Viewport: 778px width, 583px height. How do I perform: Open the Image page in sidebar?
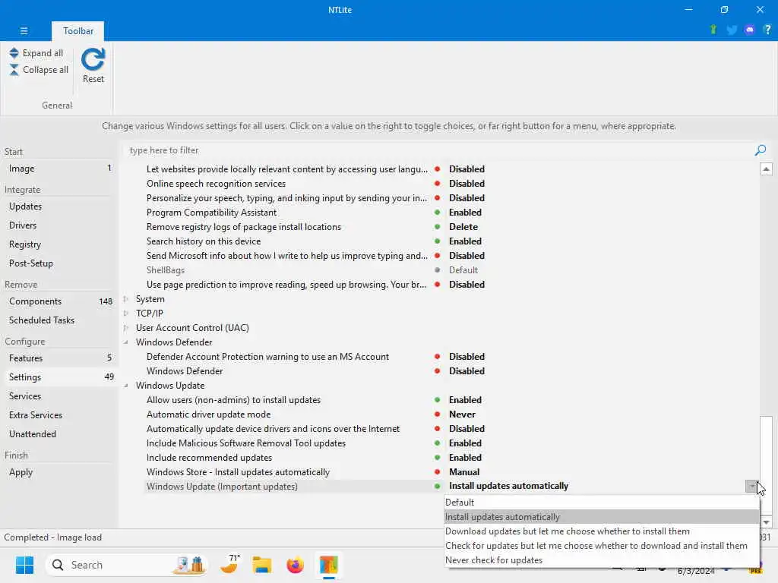click(x=22, y=169)
